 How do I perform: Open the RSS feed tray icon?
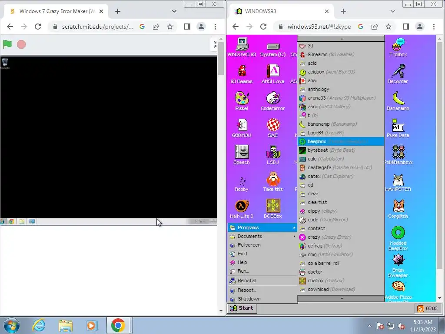421,308
